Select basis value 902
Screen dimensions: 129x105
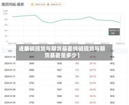pos(77,83)
